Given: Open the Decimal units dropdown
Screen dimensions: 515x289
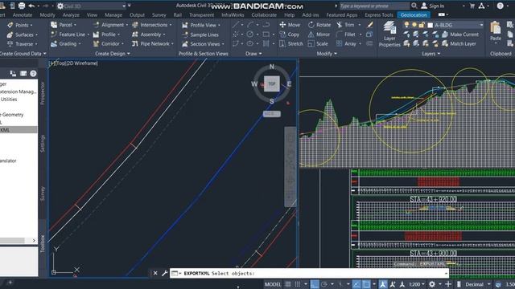Looking at the screenshot, I should [477, 284].
